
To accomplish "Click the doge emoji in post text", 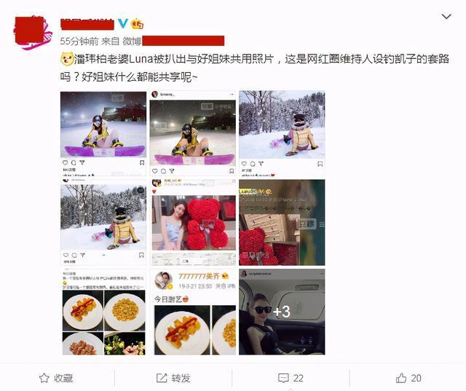I will click(x=67, y=58).
